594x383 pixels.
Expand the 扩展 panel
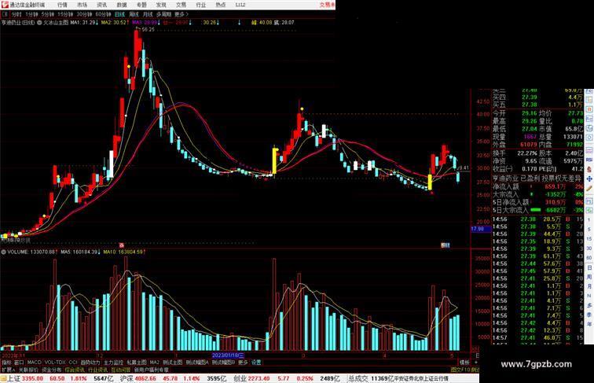8,370
